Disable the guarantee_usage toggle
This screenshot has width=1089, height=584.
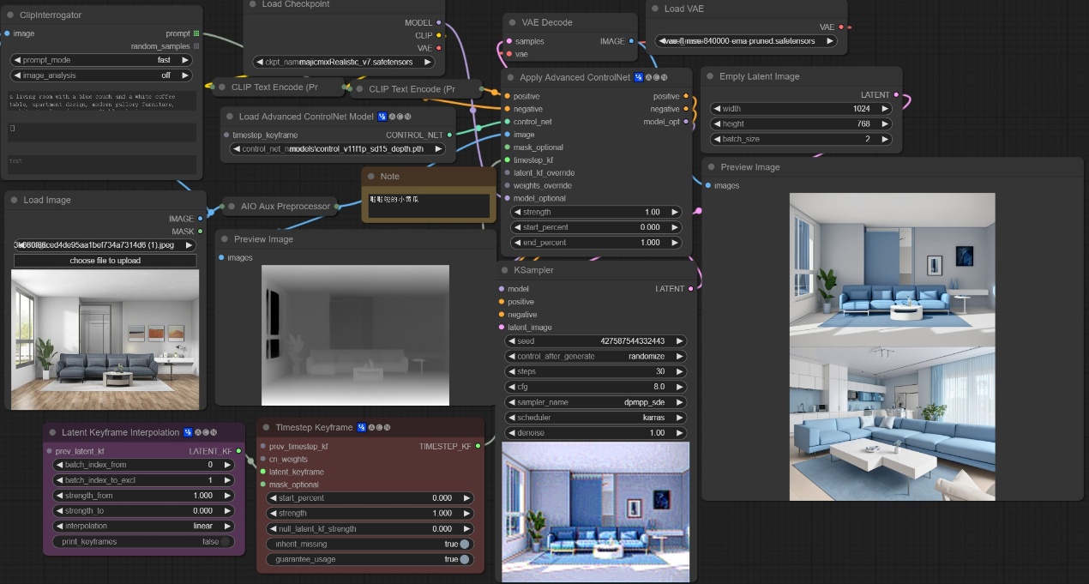464,559
